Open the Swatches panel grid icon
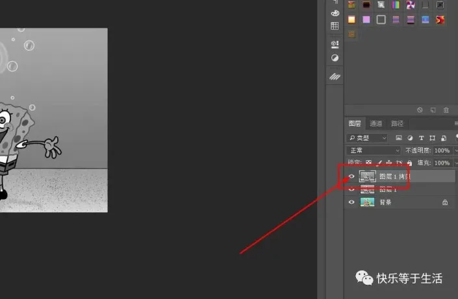The image size is (458, 299). click(x=335, y=26)
